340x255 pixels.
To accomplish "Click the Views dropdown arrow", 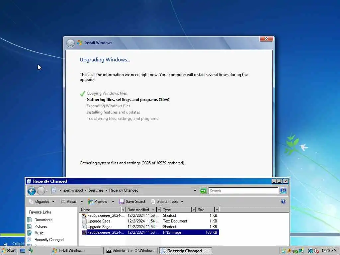I will tap(82, 202).
